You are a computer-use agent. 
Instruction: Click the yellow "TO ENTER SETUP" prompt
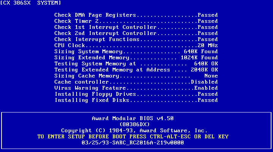(133, 137)
